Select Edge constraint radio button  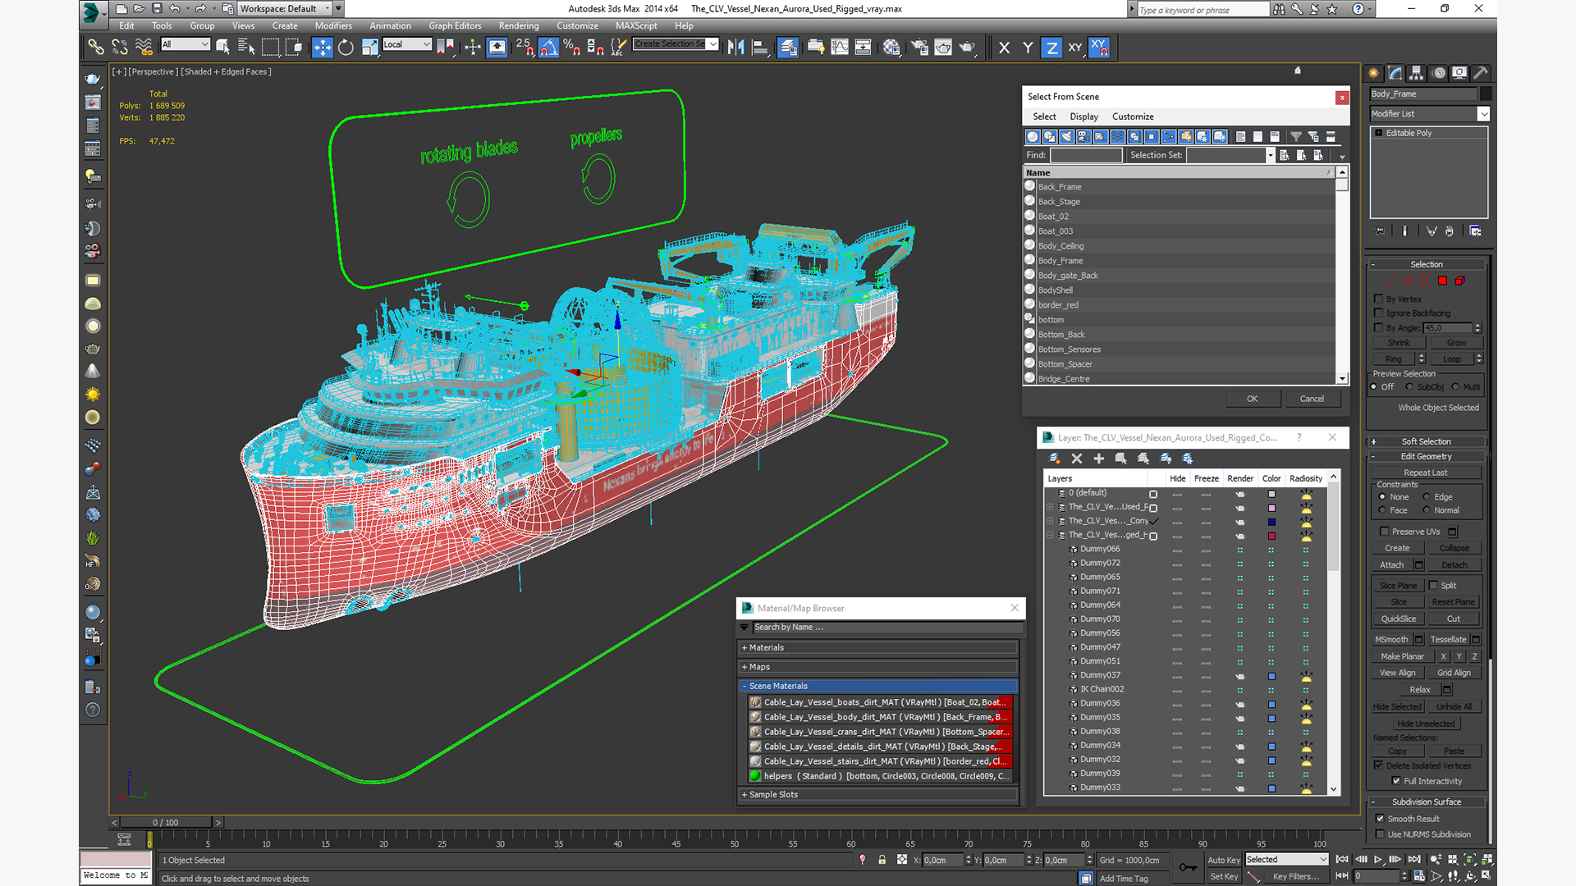(x=1427, y=497)
